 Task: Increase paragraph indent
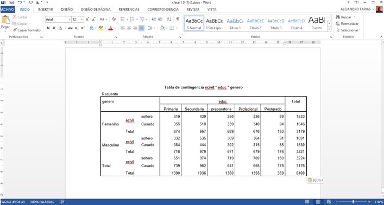pos(160,20)
